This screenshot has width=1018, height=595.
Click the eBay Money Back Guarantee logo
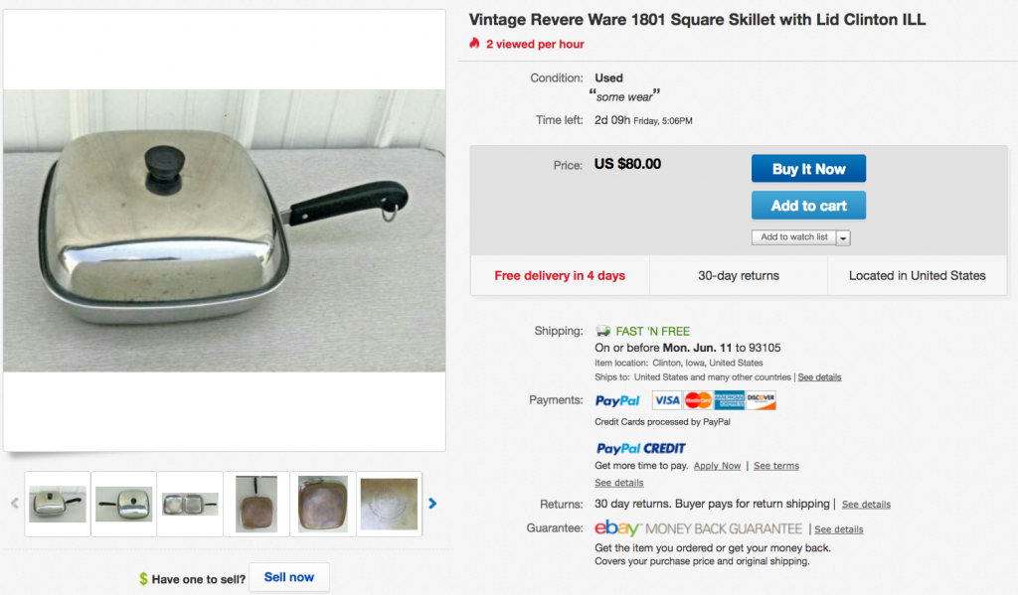(x=698, y=528)
